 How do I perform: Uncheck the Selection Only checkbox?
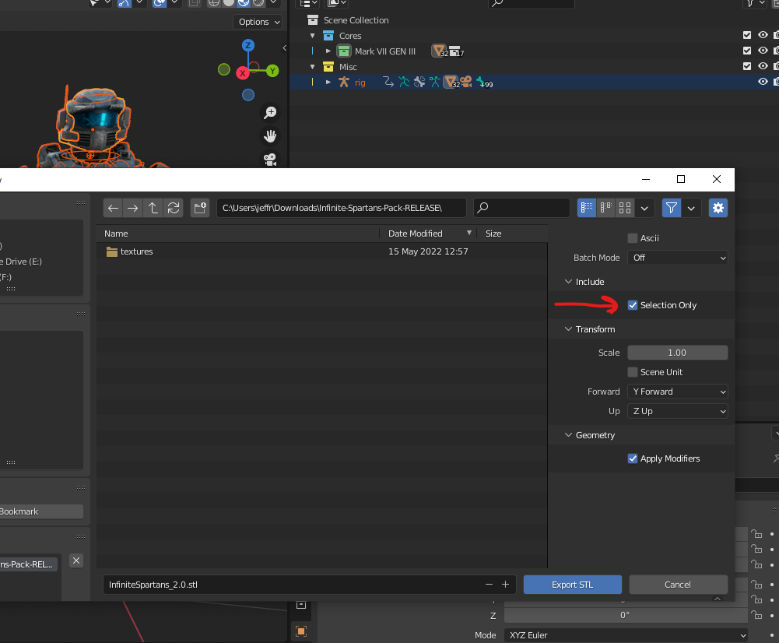pyautogui.click(x=633, y=305)
